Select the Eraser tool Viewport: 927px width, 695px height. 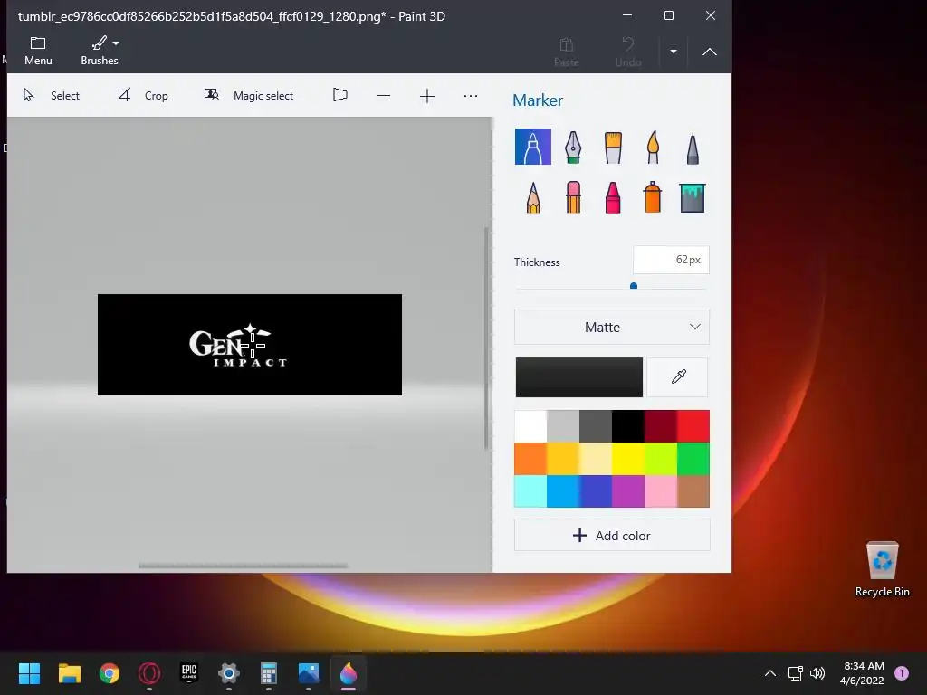point(573,197)
